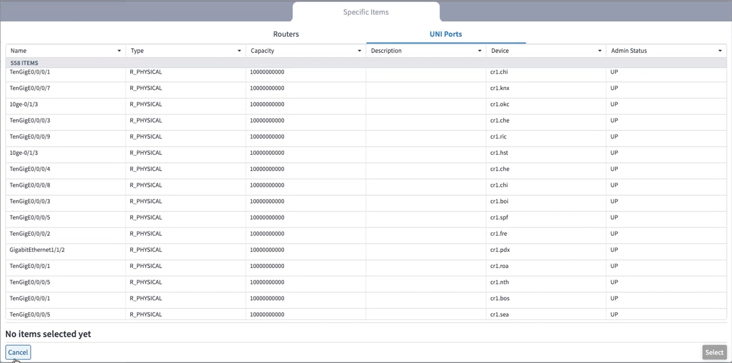Open the Specific Items tab
Viewport: 732px width, 363px height.
[366, 12]
